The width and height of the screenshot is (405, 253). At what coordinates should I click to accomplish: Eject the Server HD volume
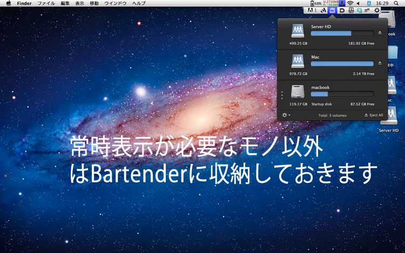[x=380, y=33]
